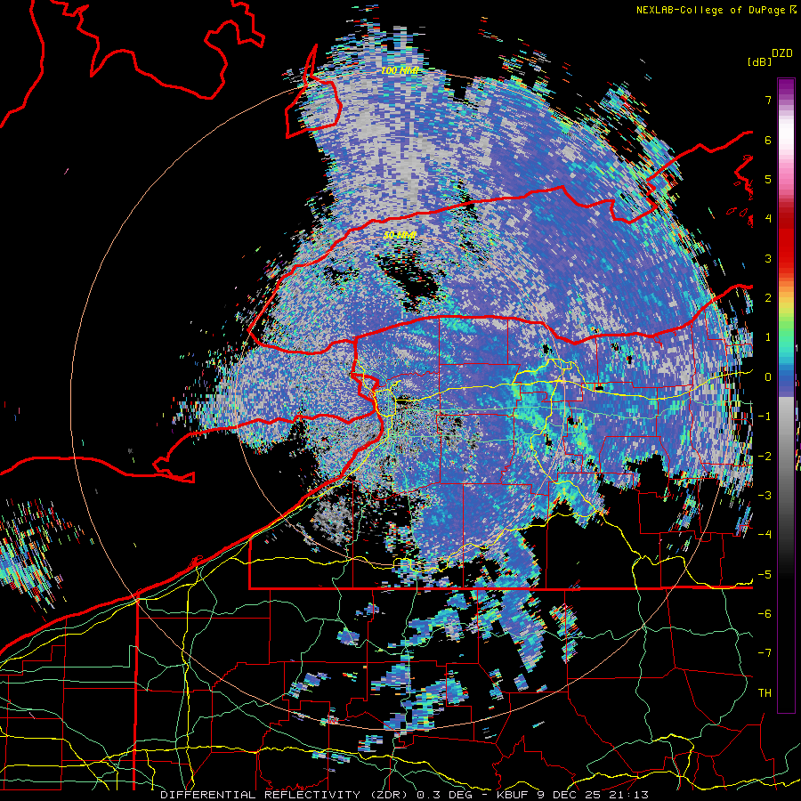Pick the -5 scale label
Screen dimensions: 801x801
pos(765,574)
